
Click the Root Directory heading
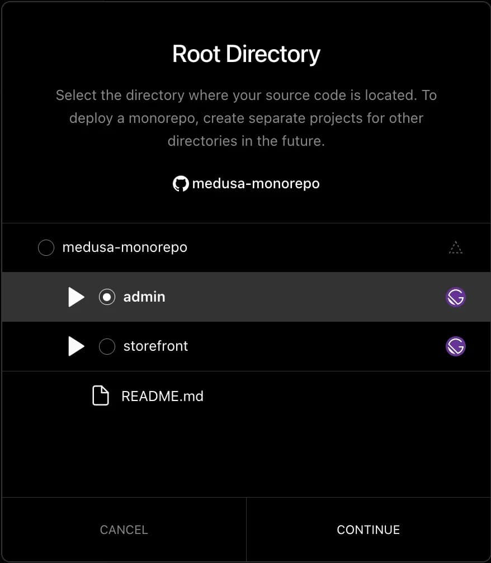(x=246, y=54)
